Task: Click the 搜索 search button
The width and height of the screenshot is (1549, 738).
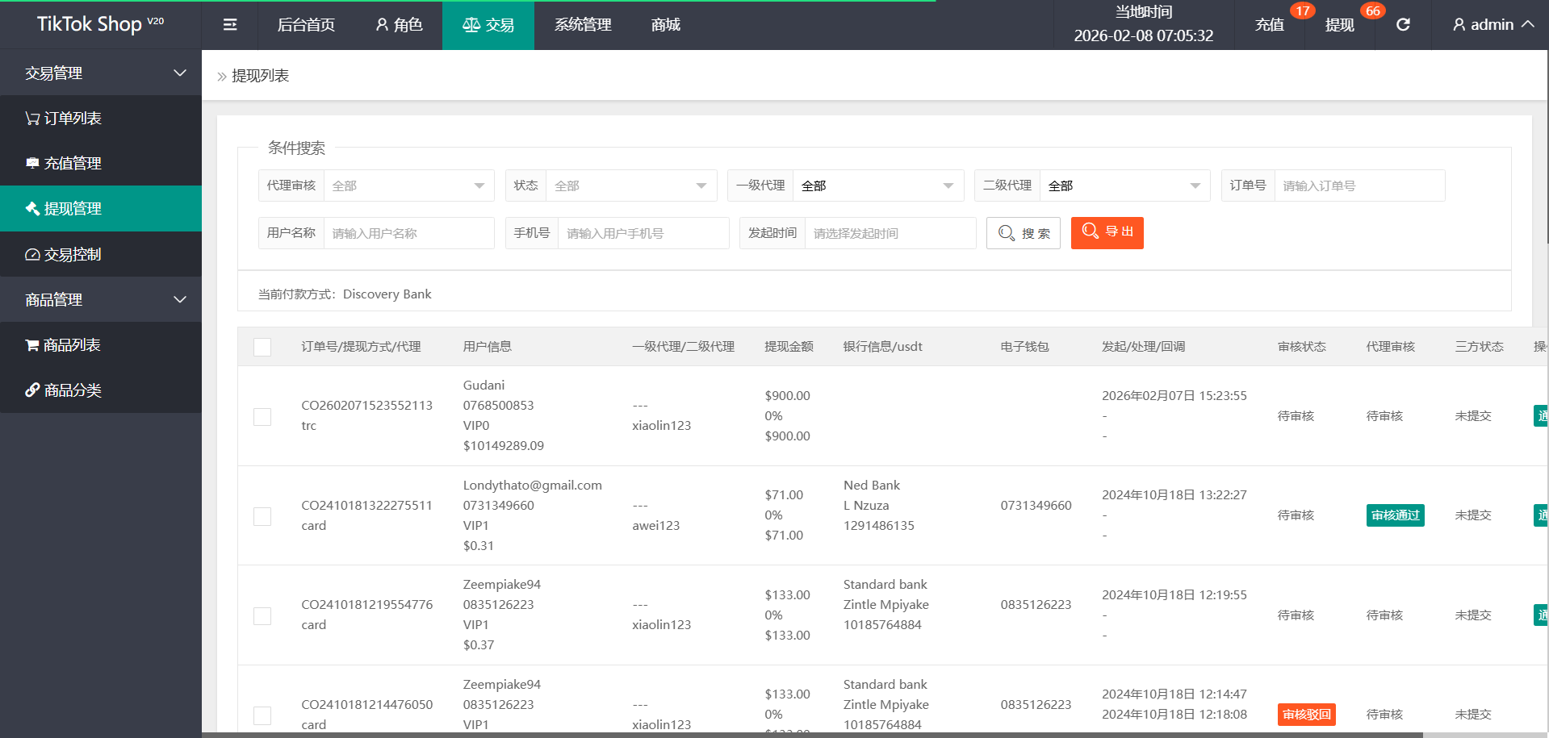Action: coord(1023,233)
